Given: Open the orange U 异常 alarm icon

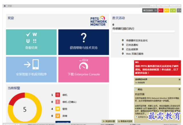Looking at the screenshot, I should 58,116.
